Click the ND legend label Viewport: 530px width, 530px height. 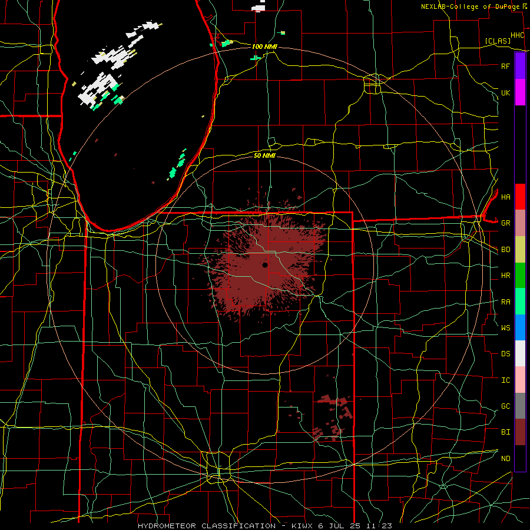[505, 459]
